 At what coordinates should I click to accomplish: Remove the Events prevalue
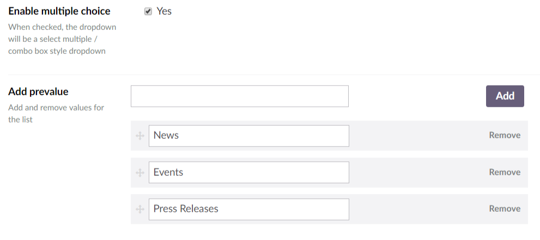(505, 172)
